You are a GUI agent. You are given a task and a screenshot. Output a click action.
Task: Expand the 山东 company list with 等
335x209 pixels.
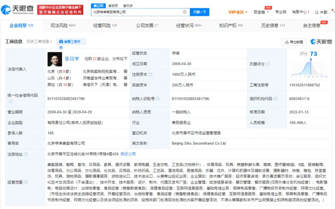point(125,78)
